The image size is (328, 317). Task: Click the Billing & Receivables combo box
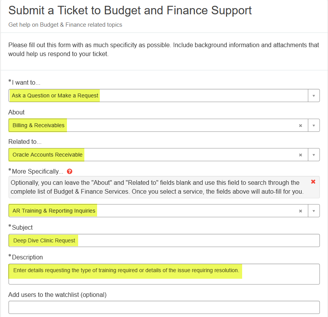tap(155, 125)
